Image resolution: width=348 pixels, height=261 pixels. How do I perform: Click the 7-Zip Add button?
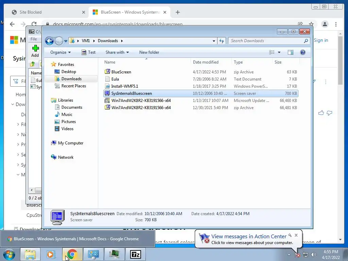[x=35, y=51]
